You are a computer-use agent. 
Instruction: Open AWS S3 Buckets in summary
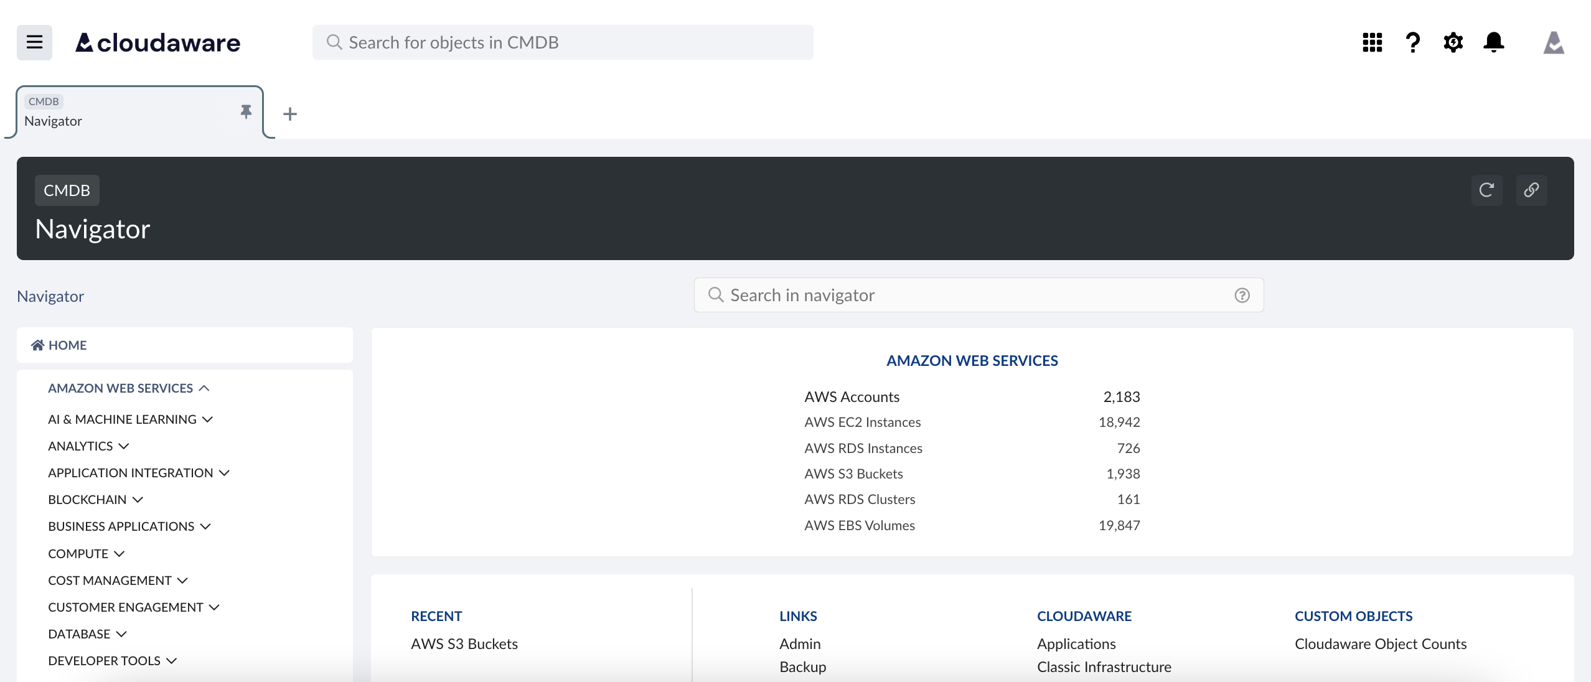tap(853, 474)
